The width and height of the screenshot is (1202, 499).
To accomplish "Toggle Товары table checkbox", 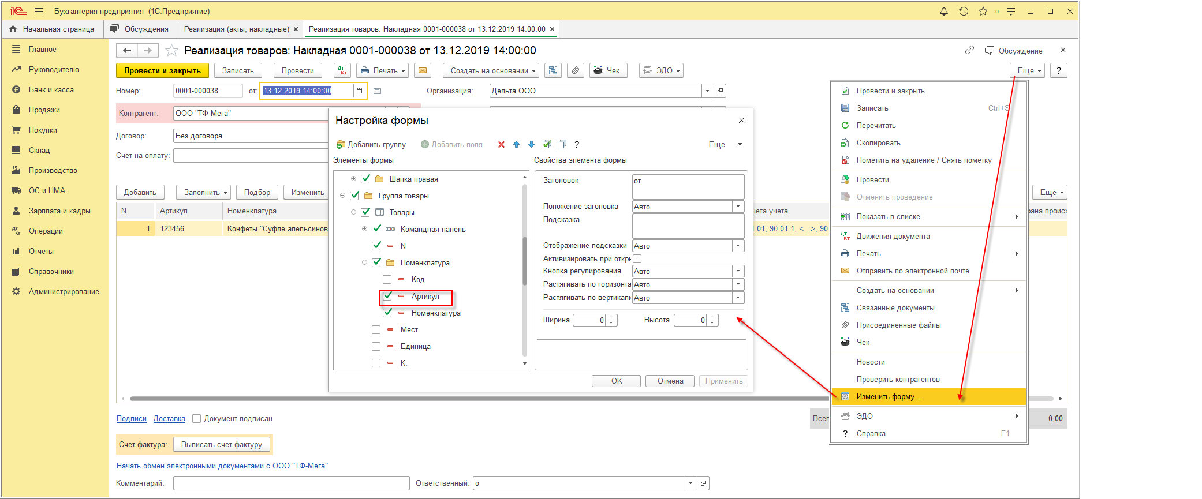I will click(365, 212).
